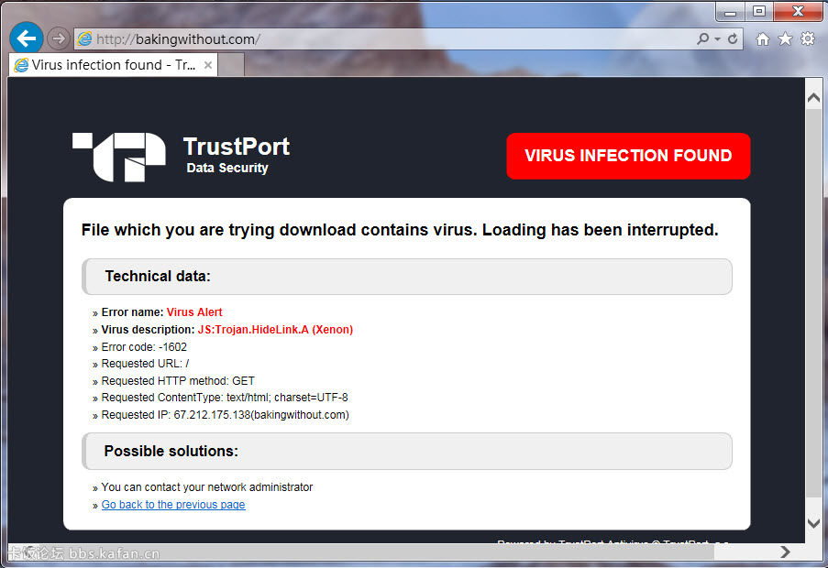Click the 'Requested ContentType: text/html' line
828x568 pixels.
click(225, 397)
